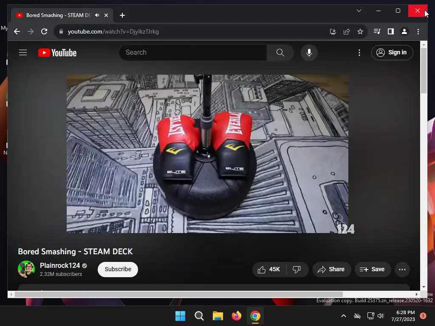Share this page from the address bar

click(347, 31)
